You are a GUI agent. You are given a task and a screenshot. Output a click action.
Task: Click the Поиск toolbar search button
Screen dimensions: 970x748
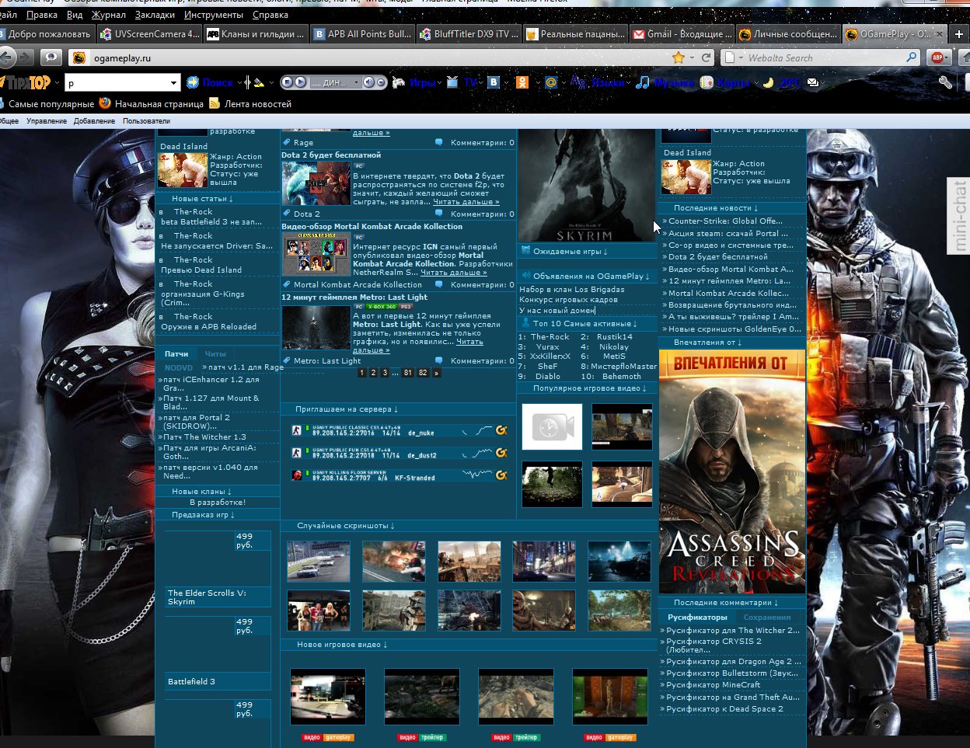[210, 82]
